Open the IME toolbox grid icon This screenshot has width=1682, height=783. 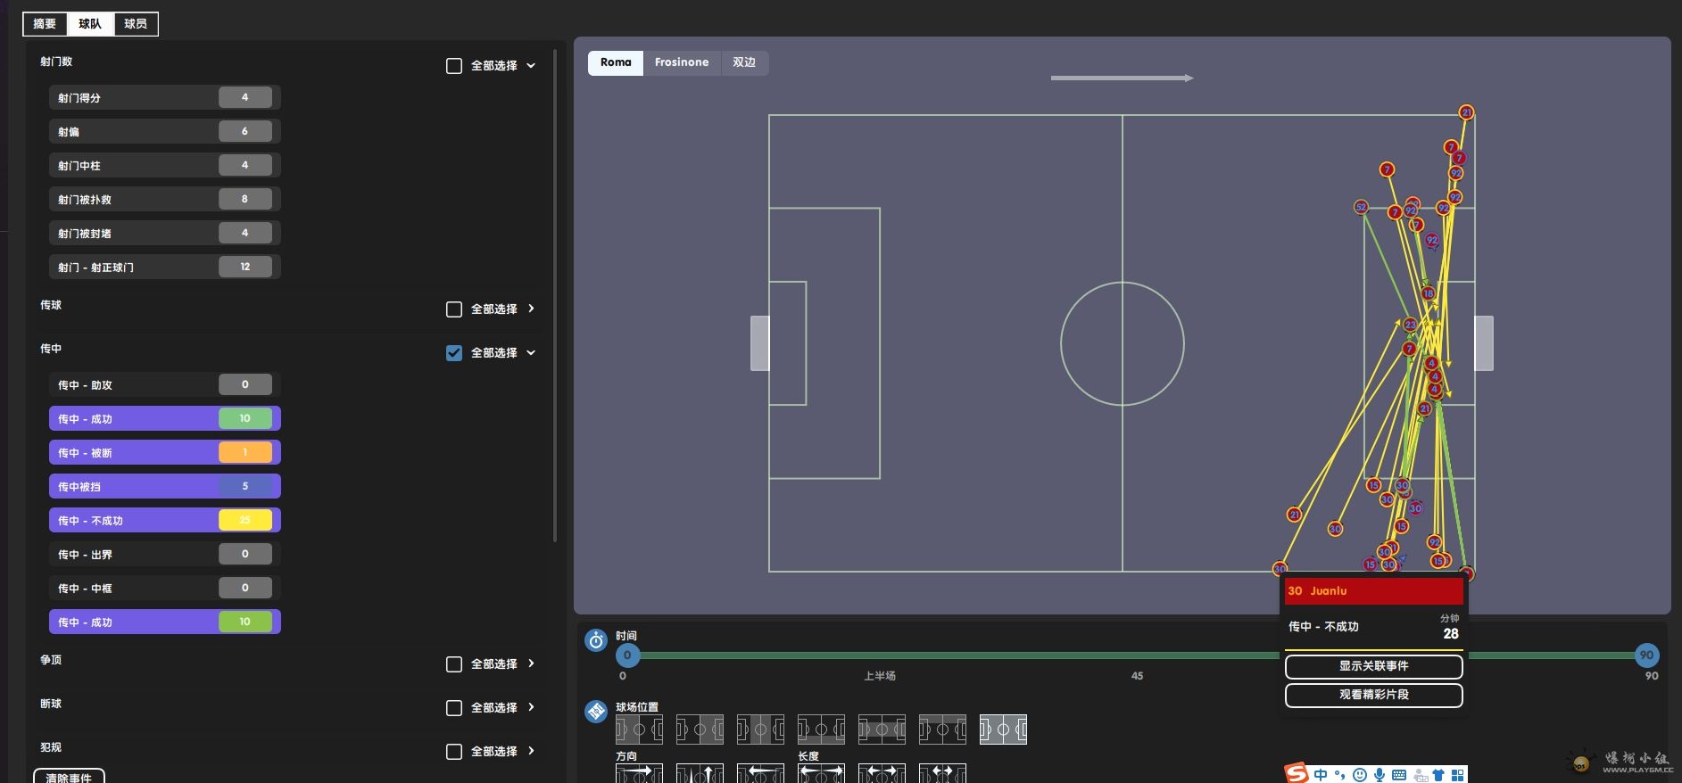(1458, 775)
